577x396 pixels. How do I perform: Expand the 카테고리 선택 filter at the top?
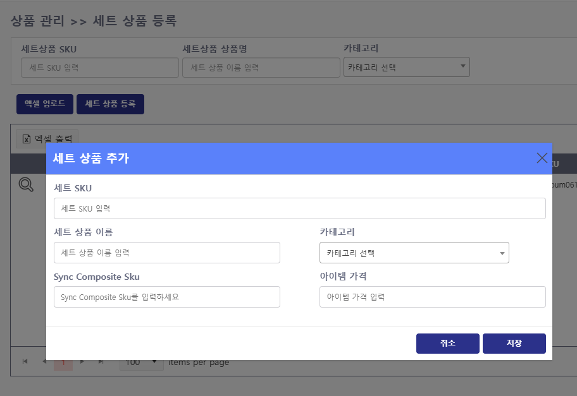click(406, 67)
